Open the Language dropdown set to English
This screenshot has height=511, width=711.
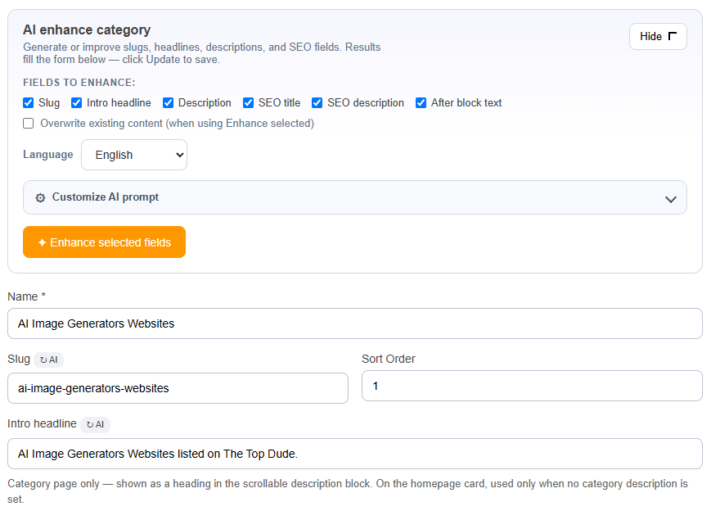tap(134, 155)
